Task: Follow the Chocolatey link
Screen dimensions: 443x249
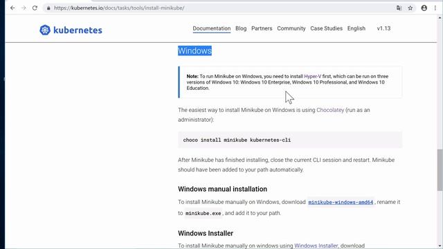Action: tap(330, 110)
